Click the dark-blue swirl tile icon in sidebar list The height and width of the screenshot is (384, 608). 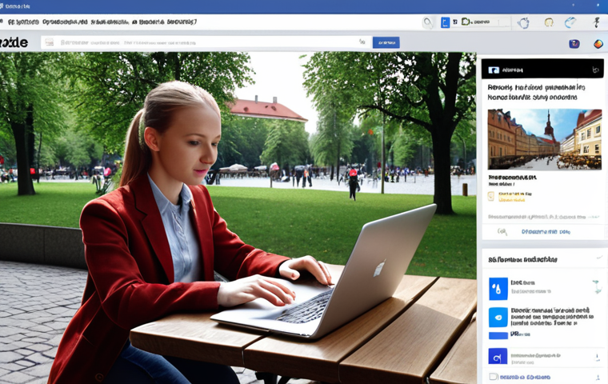click(498, 356)
